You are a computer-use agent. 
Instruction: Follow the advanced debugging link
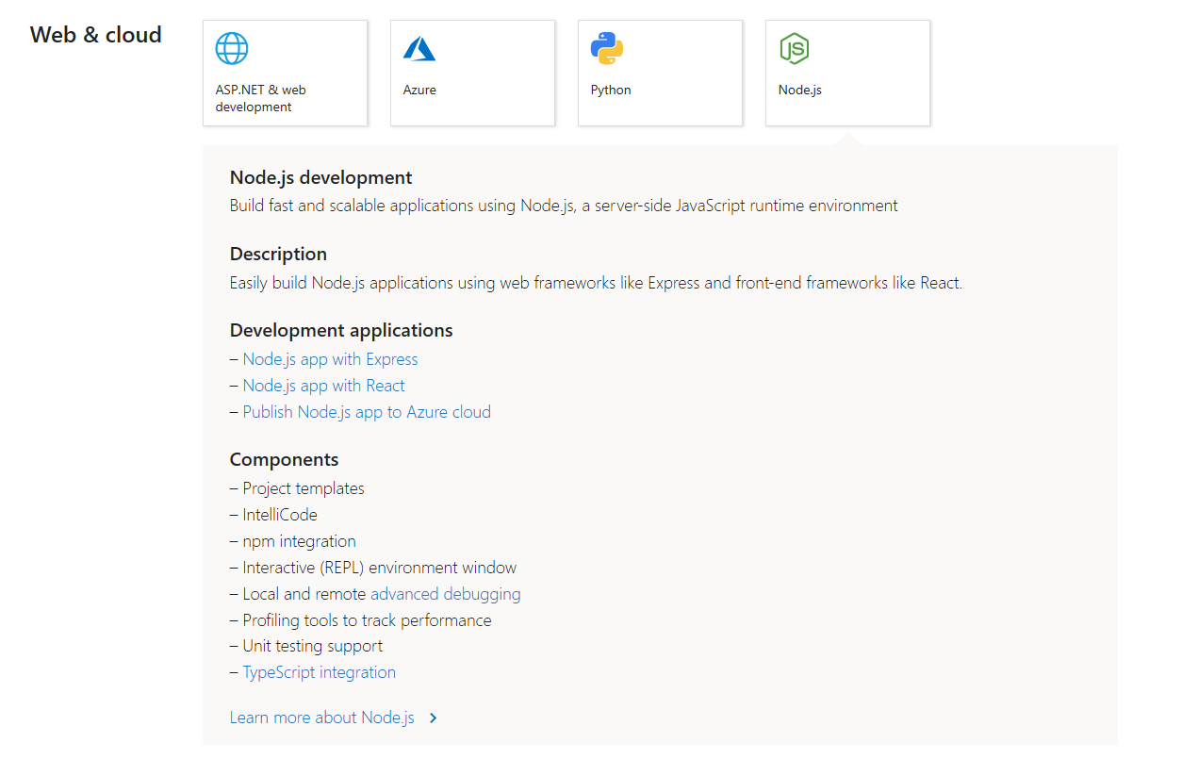pos(446,594)
